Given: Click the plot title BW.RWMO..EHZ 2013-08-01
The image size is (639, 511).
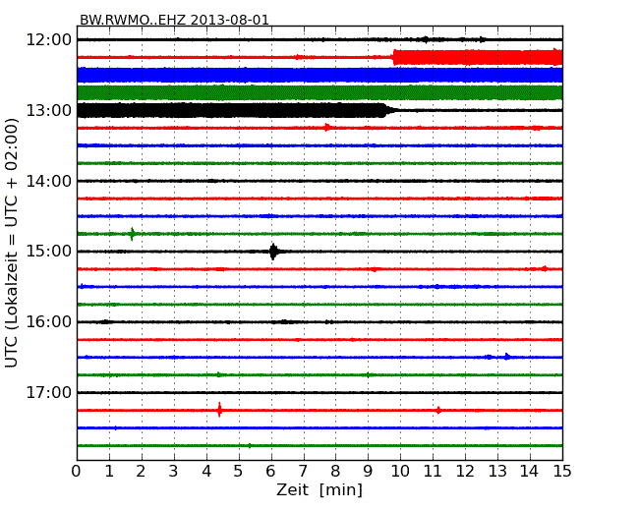Looking at the screenshot, I should (x=174, y=20).
